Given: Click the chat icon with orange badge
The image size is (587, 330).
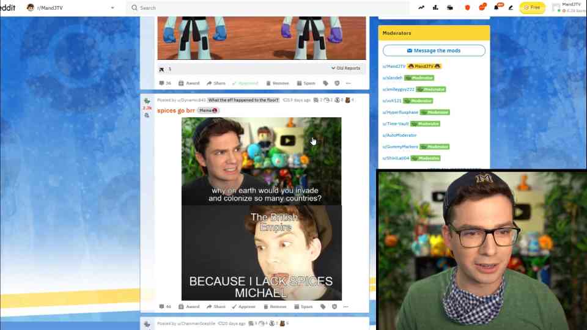Looking at the screenshot, I should (x=482, y=8).
